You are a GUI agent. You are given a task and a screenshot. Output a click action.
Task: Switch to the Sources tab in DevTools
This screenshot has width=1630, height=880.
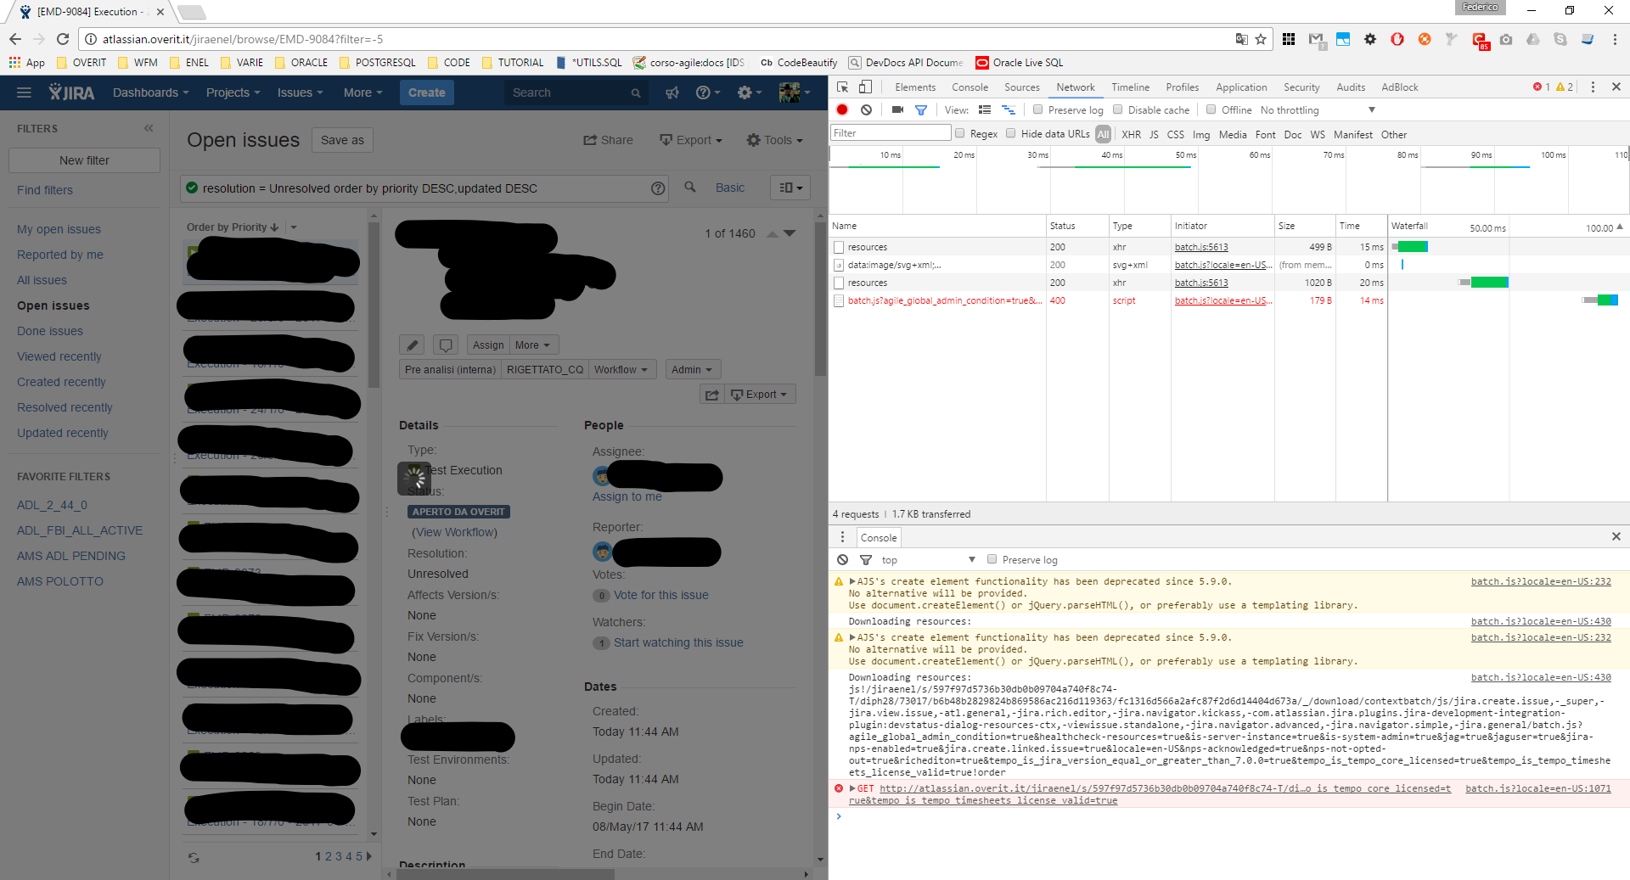[1021, 87]
